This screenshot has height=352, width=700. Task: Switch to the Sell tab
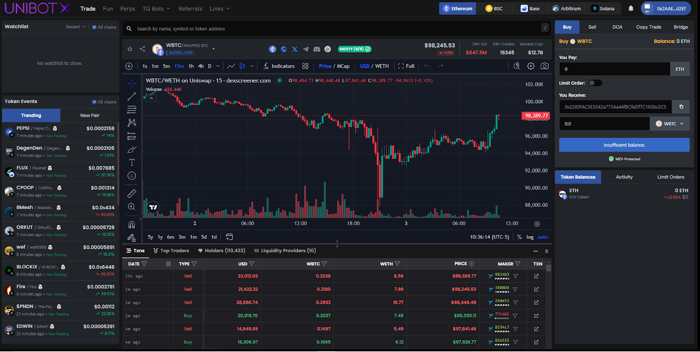pos(592,27)
